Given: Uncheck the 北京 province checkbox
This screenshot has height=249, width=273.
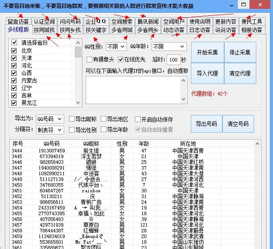Looking at the screenshot, I should 14,51.
